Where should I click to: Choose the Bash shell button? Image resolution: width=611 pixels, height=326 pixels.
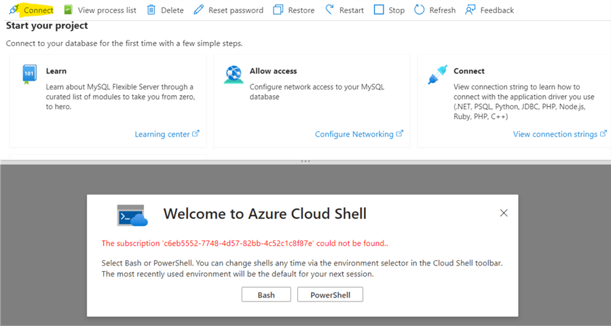click(266, 295)
